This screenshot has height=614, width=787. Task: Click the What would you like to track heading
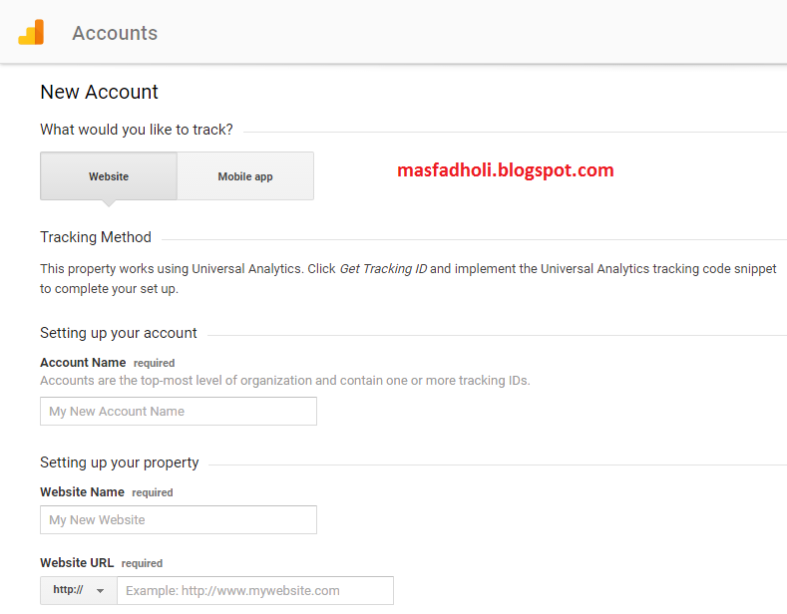[x=137, y=130]
